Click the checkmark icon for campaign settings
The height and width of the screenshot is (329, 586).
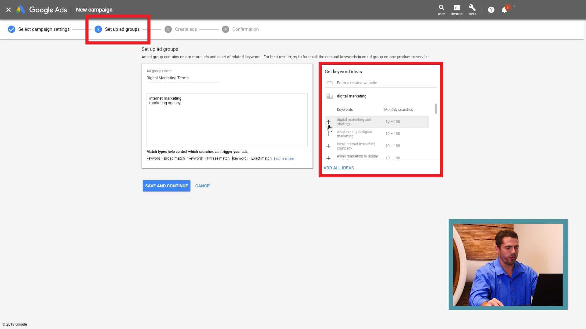12,29
